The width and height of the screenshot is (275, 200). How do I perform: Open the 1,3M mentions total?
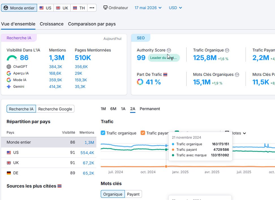[x=57, y=58]
